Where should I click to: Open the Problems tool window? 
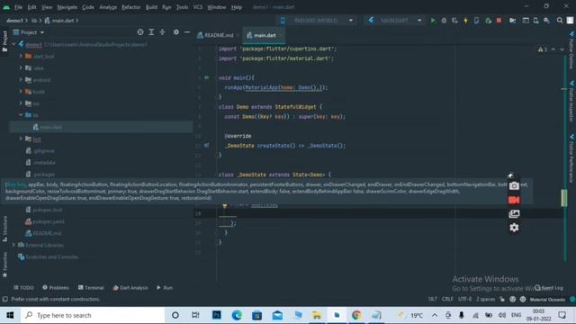point(56,288)
